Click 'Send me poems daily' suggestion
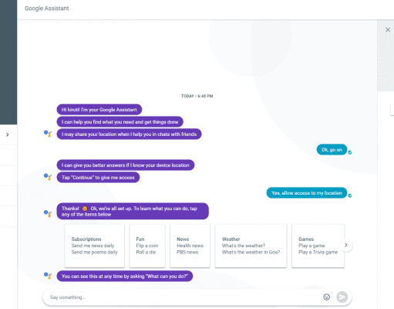This screenshot has height=309, width=394. pyautogui.click(x=94, y=252)
